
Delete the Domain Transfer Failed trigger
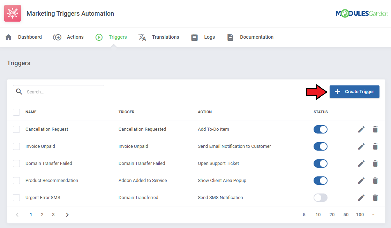click(x=375, y=164)
